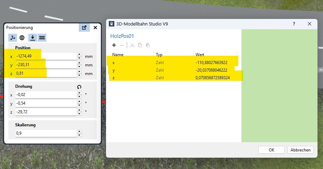
Task: Click the HolzPos01 title link
Action: click(x=122, y=36)
